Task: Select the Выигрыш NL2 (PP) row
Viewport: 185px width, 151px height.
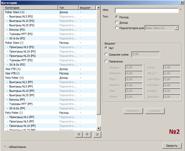Action: pyautogui.click(x=50, y=82)
